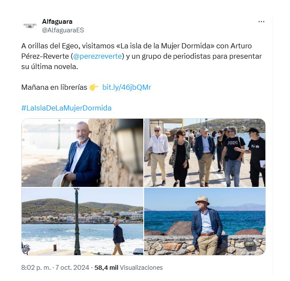This screenshot has width=290, height=281.
Task: Open photo of group walking on pier
Action: point(205,153)
